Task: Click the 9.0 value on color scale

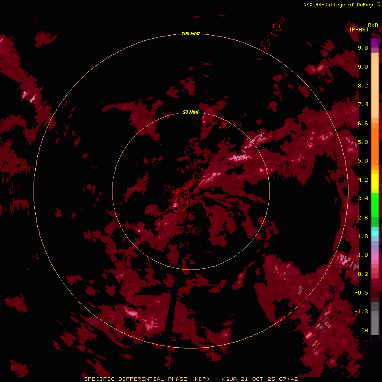Action: click(363, 67)
